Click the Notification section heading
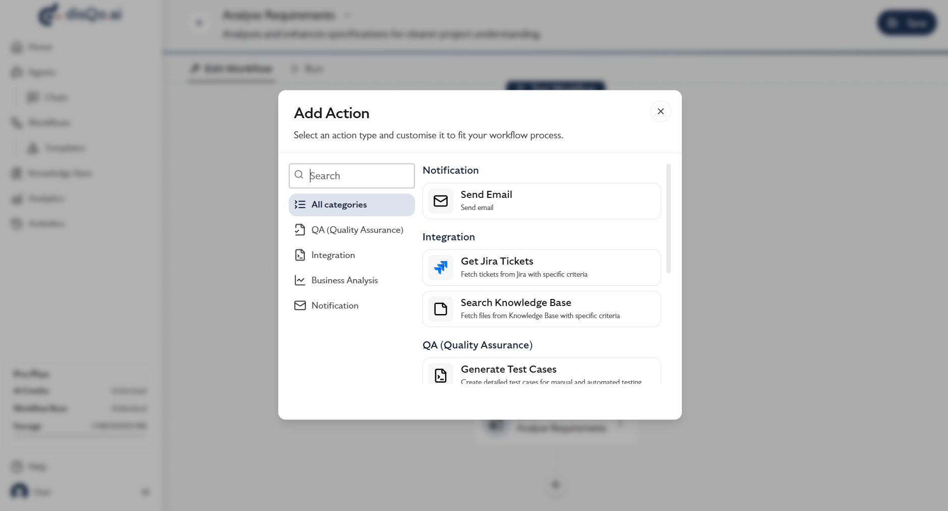 (450, 170)
